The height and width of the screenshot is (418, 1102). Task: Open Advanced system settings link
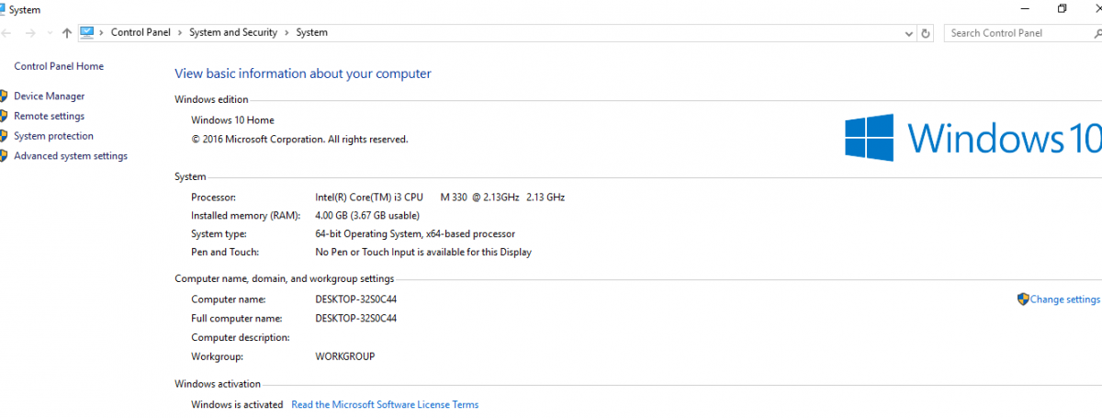tap(71, 156)
